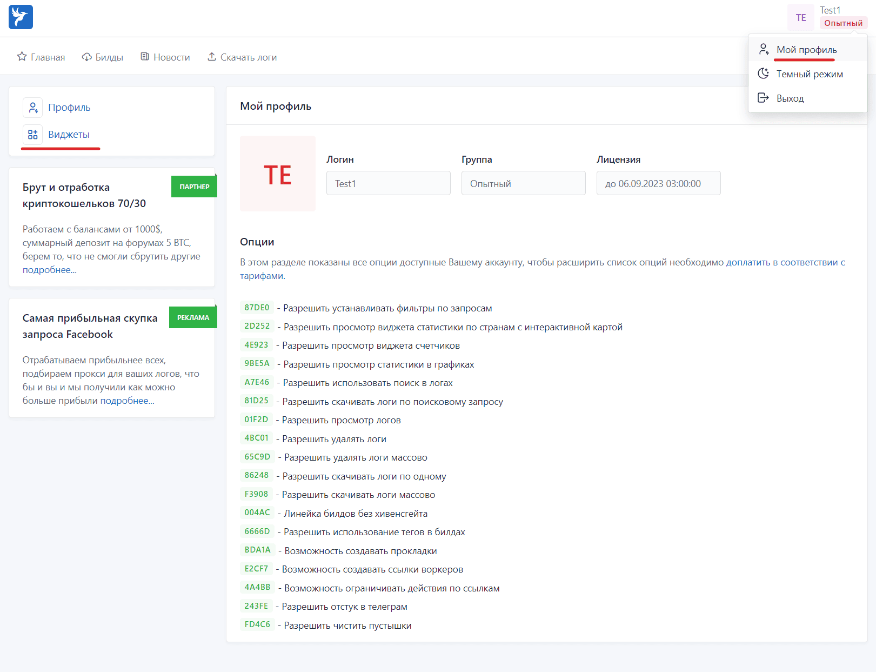Open the Билды navigation item

coord(103,57)
